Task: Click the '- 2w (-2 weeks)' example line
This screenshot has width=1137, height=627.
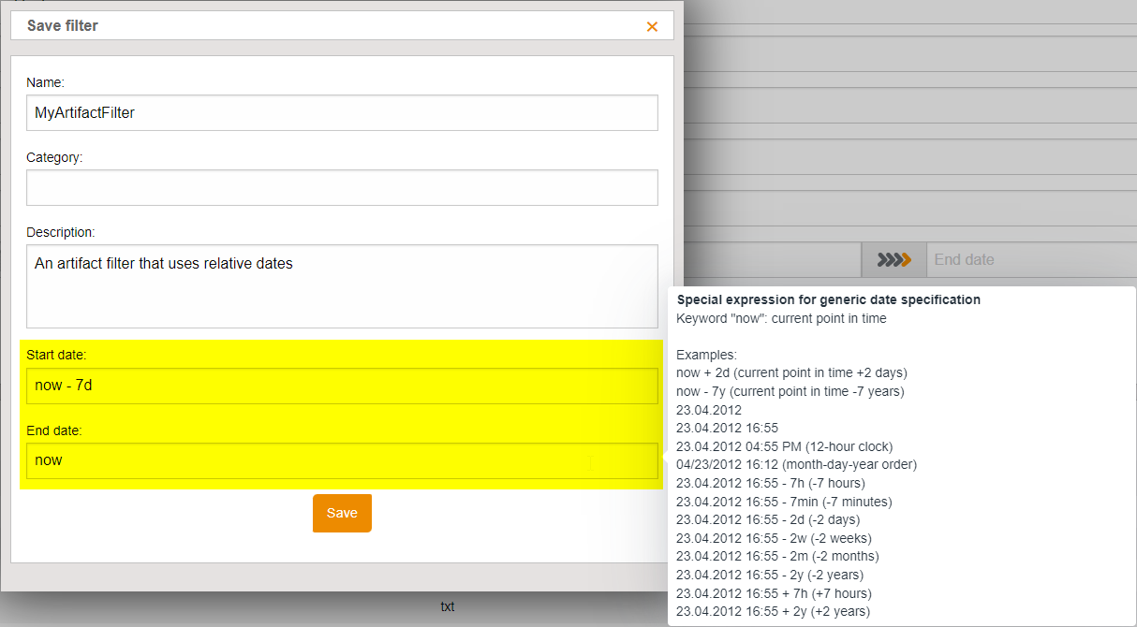Action: (774, 538)
